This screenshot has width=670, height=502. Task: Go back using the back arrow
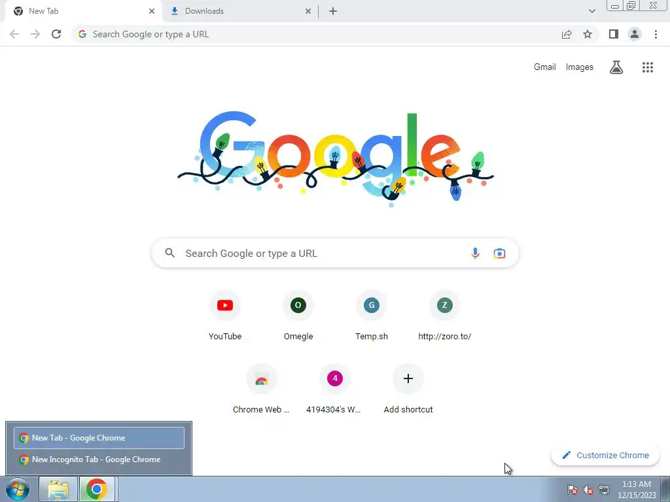coord(14,34)
